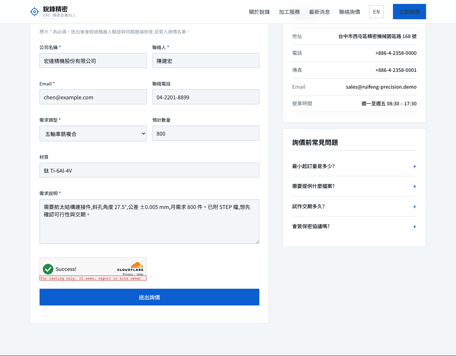Click the address 台中市西屯區精密機械園區路 168 號
Screen dimensions: 456x356
[377, 36]
